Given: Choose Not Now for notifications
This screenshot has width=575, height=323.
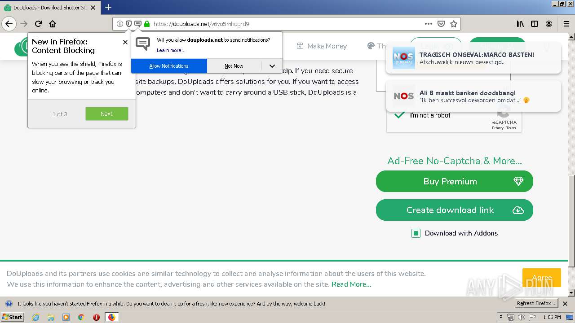Looking at the screenshot, I should point(234,66).
